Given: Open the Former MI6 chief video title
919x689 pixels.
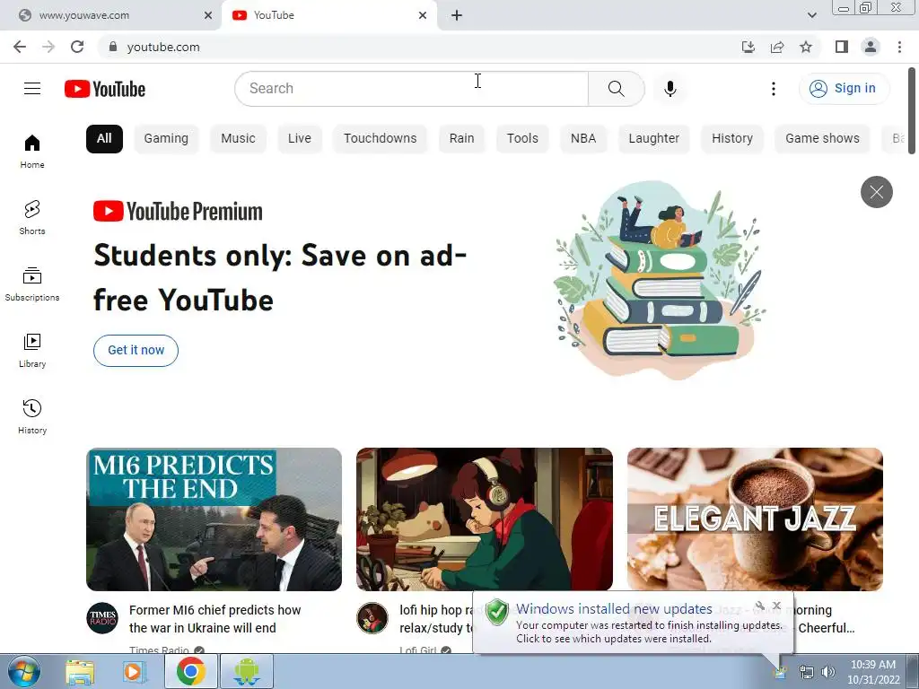Looking at the screenshot, I should [214, 619].
